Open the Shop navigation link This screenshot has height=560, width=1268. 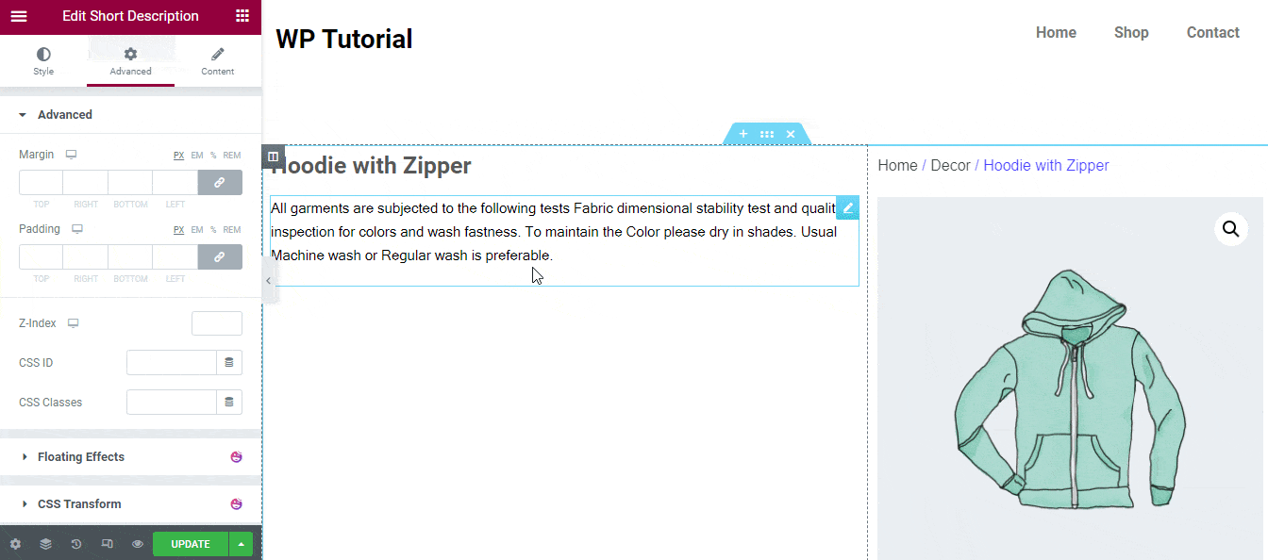pos(1131,32)
